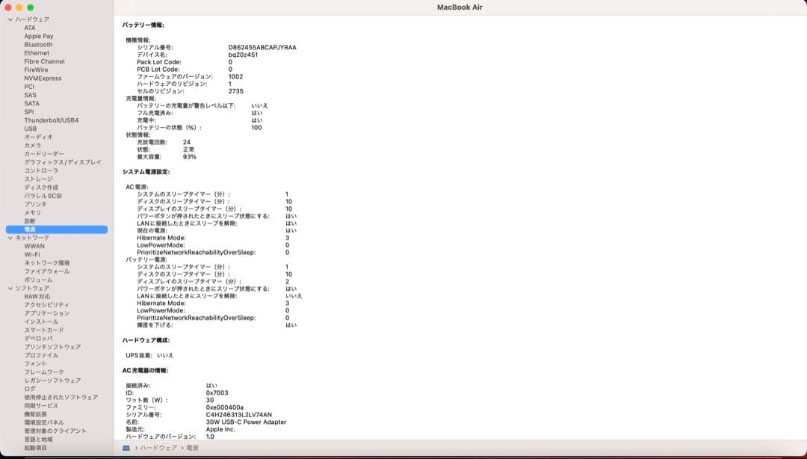Select グラフィックス/ディスプレイ in the sidebar
Viewport: 807px width, 459px height.
62,162
